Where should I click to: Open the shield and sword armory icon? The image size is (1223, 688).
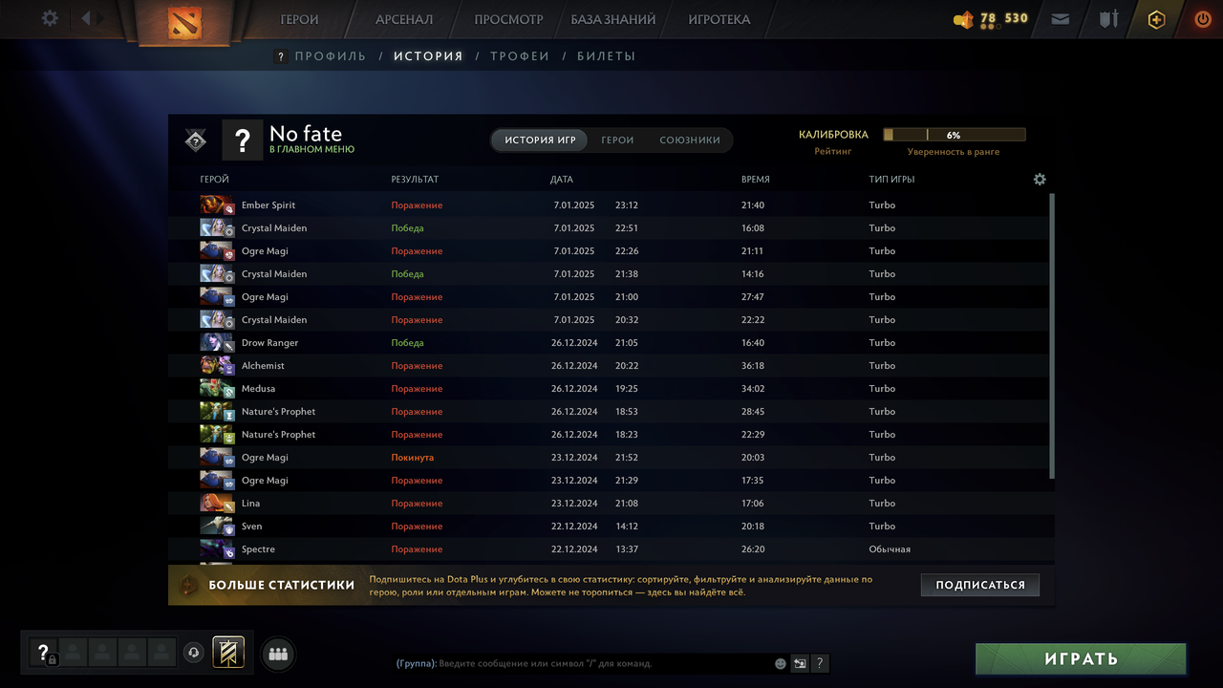(1108, 18)
